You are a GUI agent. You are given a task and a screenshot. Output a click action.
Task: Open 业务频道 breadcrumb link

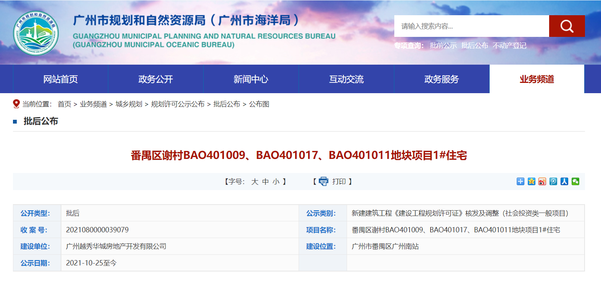click(93, 104)
